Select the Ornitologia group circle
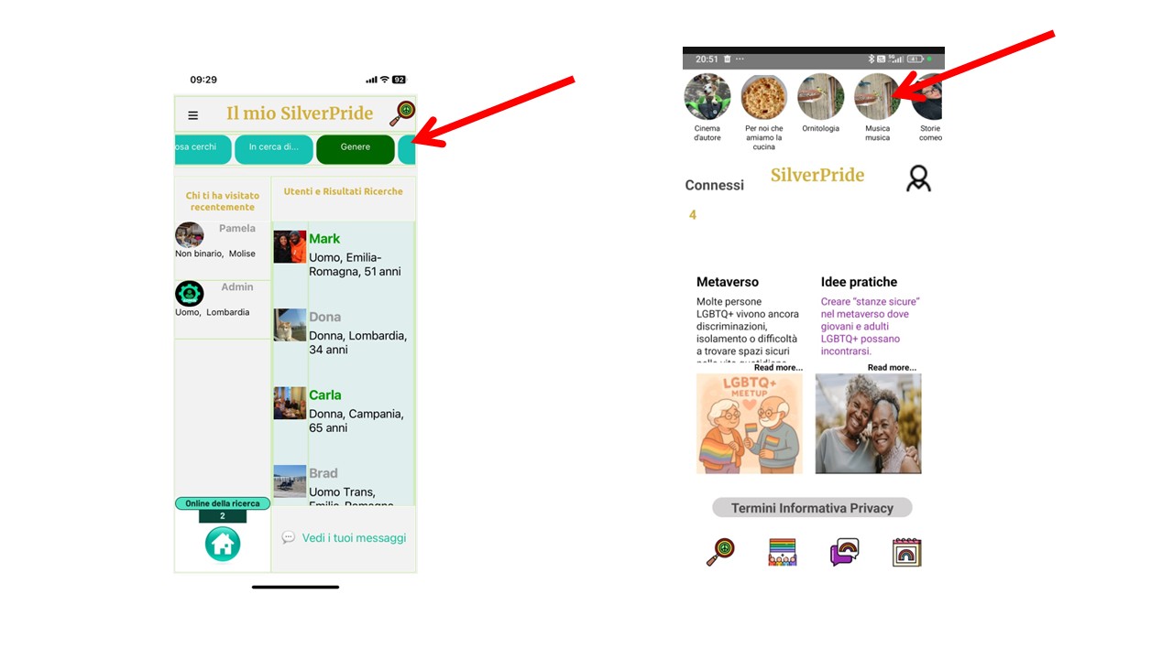1173x659 pixels. tap(820, 97)
